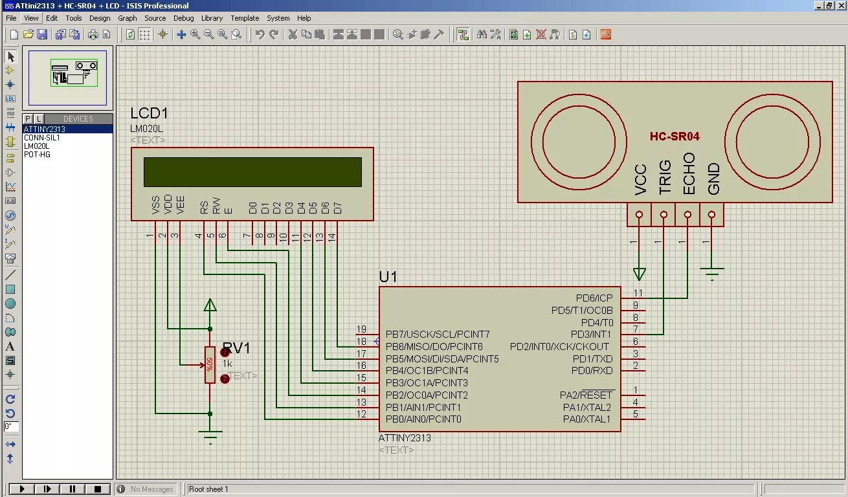Click the P pick devices button

(28, 118)
